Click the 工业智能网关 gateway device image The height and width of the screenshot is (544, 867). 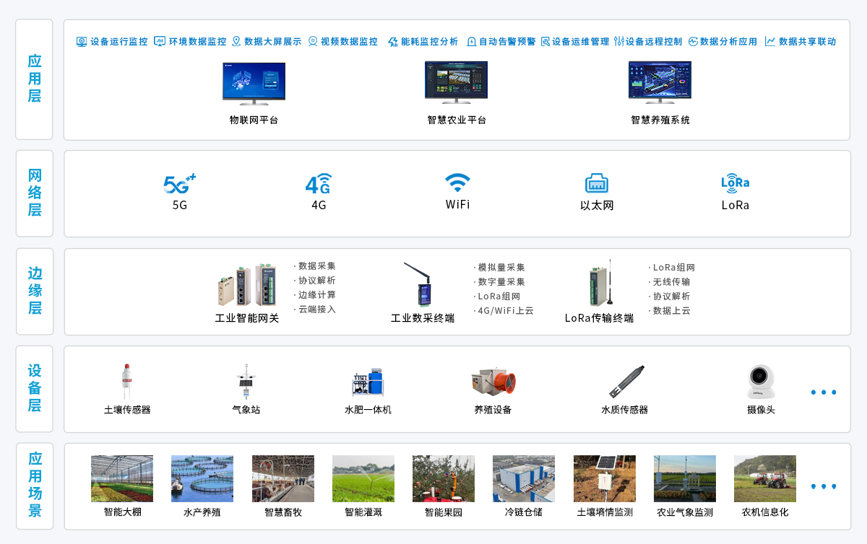[247, 286]
